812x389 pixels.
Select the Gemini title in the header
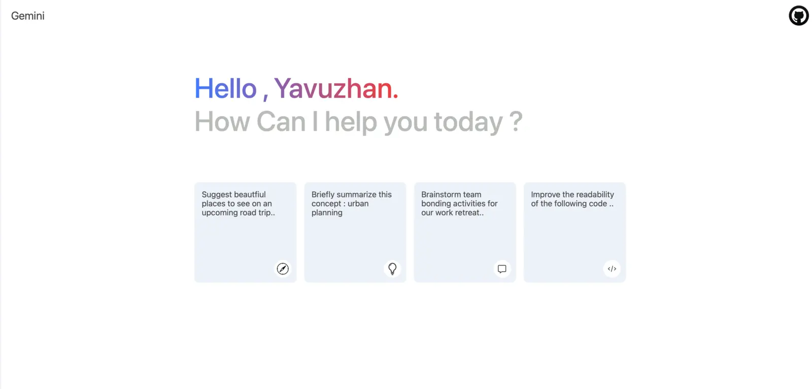tap(28, 16)
